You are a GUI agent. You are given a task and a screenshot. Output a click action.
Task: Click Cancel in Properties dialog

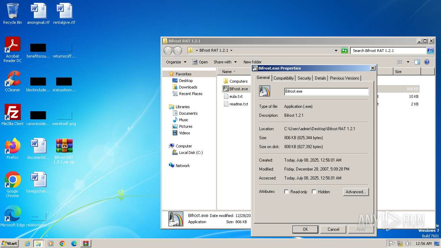coord(333,229)
